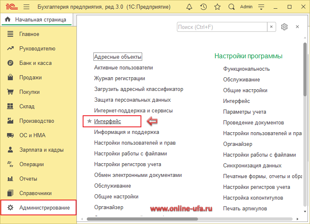Click the Admin user name
This screenshot has width=310, height=224.
point(246,7)
